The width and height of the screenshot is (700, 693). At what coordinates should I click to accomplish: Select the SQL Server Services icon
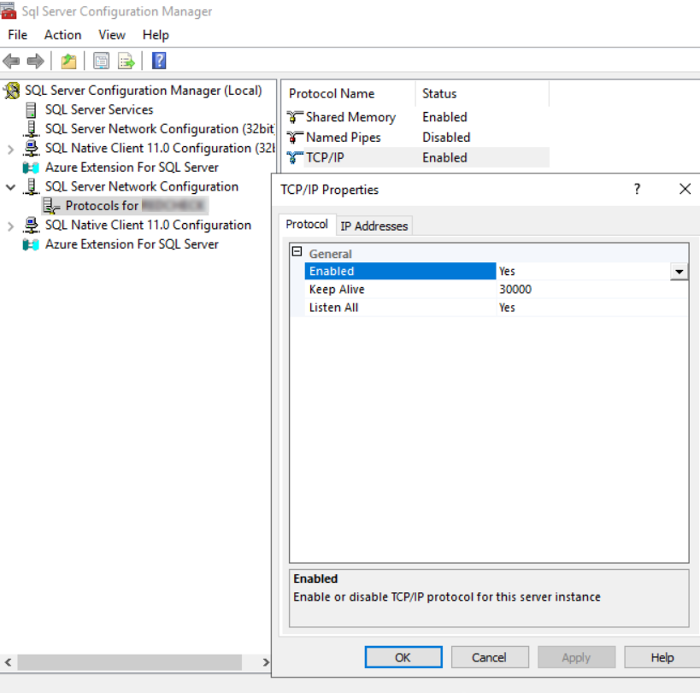pyautogui.click(x=32, y=109)
